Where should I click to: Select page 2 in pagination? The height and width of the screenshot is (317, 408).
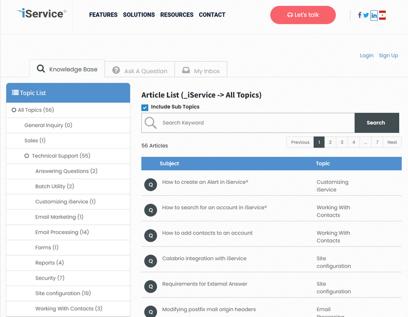[330, 142]
